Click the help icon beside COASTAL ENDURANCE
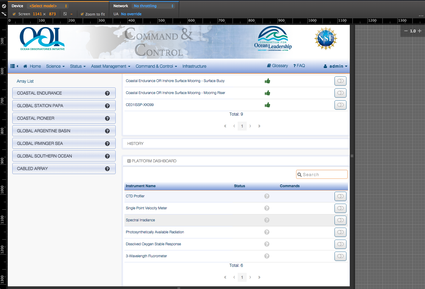425x289 pixels. coord(107,93)
